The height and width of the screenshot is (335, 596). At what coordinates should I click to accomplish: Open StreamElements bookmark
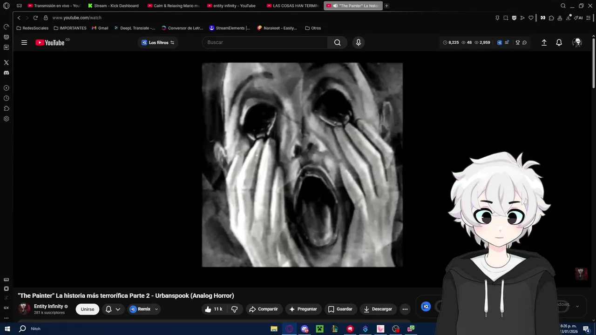[x=230, y=28]
